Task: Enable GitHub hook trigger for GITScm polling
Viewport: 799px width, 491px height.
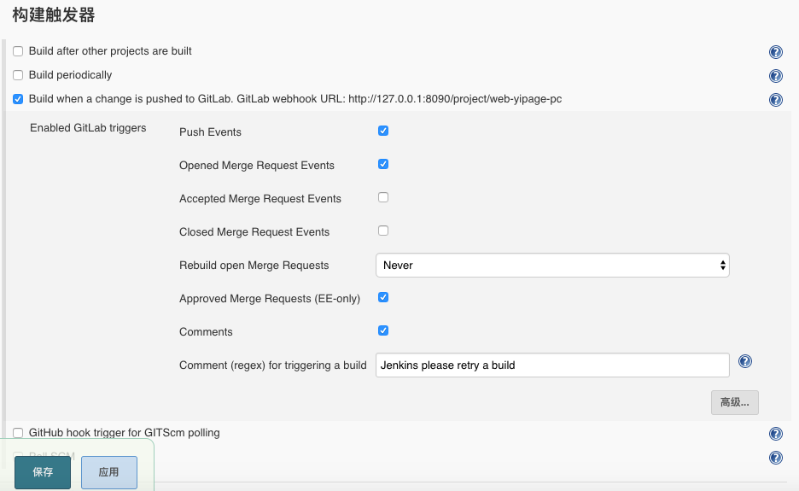Action: 18,433
